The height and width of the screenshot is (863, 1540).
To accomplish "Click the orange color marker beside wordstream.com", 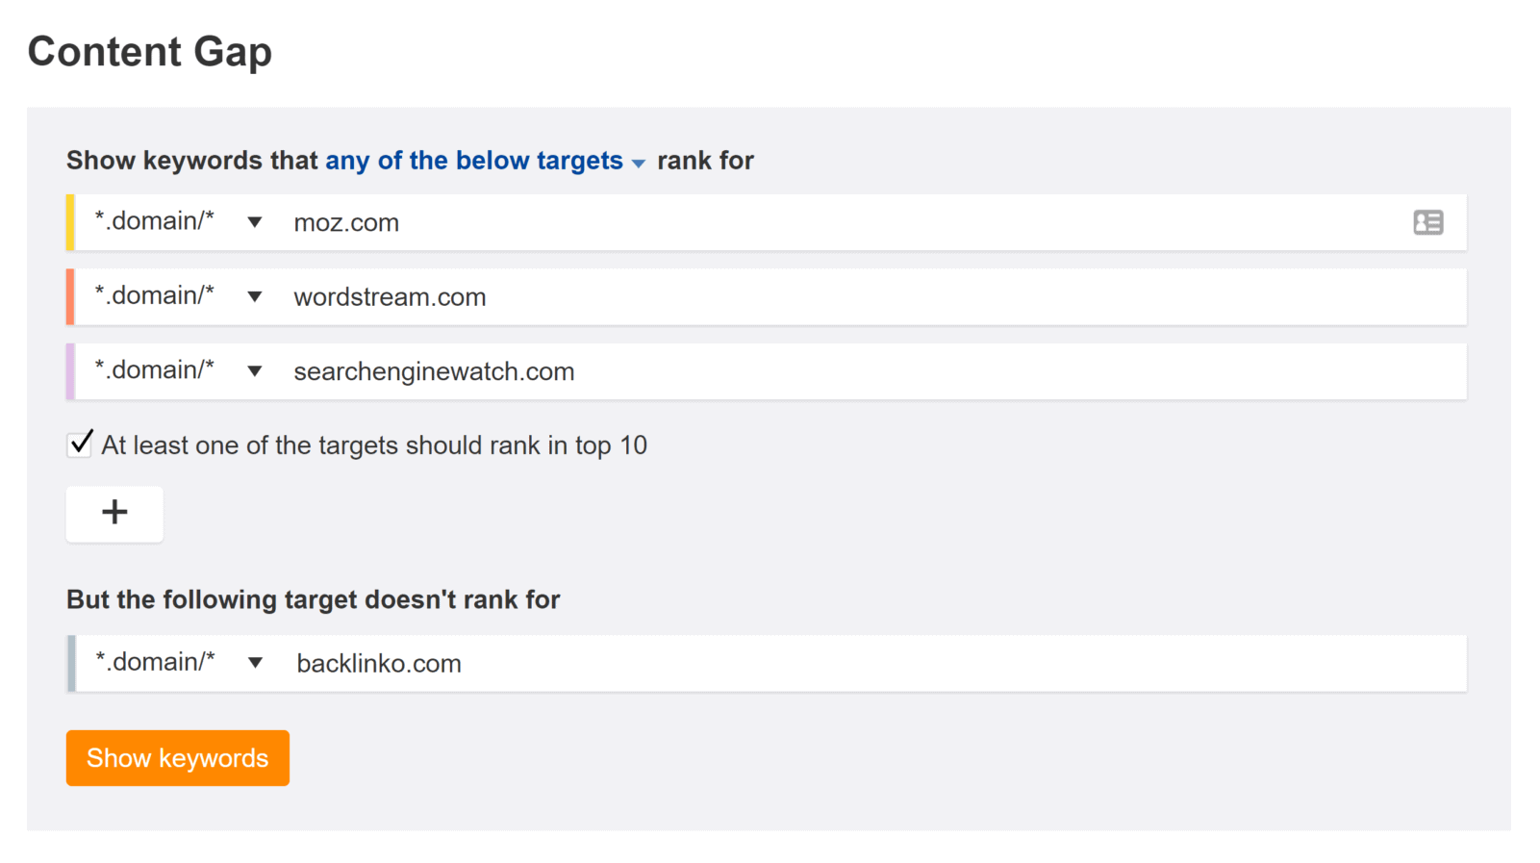I will (70, 296).
